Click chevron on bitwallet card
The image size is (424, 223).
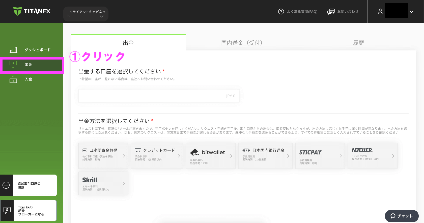(231, 156)
